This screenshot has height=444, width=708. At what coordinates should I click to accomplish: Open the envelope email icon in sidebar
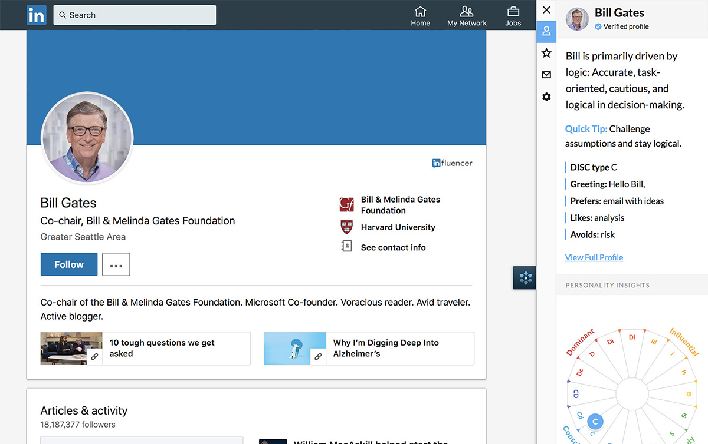tap(546, 75)
